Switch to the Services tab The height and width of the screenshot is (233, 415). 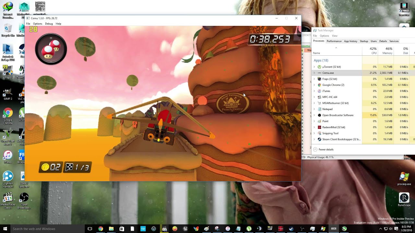(394, 41)
